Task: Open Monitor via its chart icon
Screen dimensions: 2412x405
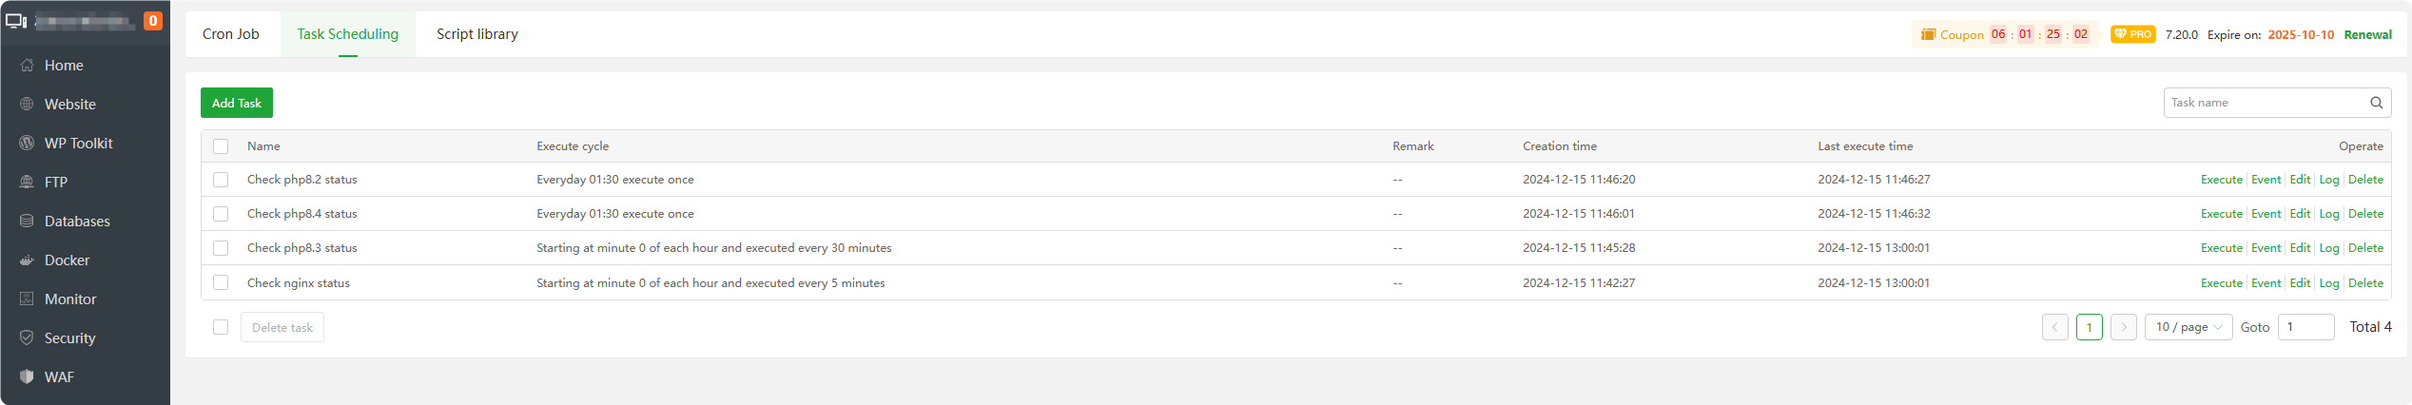Action: pyautogui.click(x=27, y=299)
